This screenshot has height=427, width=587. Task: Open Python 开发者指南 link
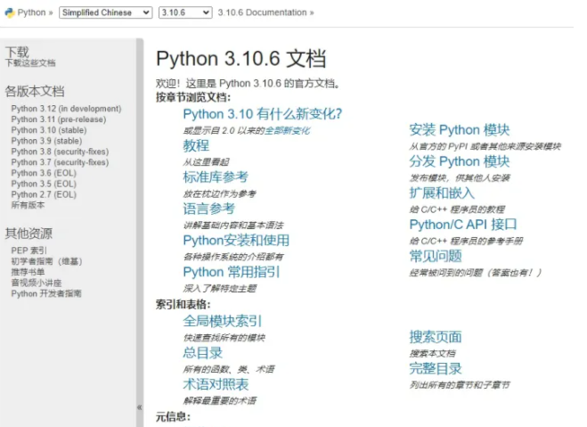[46, 293]
